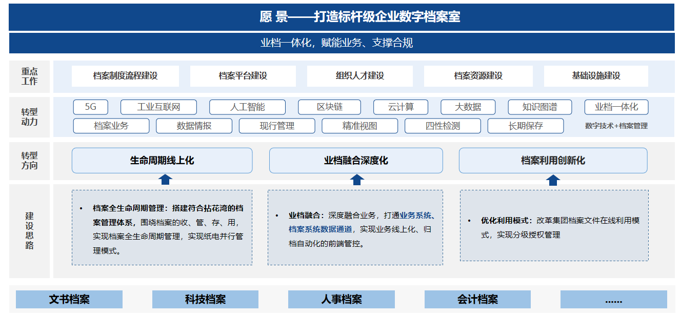Select the 优化利用模式 paragraph heading
The width and height of the screenshot is (680, 314).
pos(506,221)
